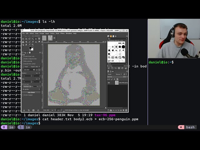Select the second image tab thumbnail

(50, 38)
